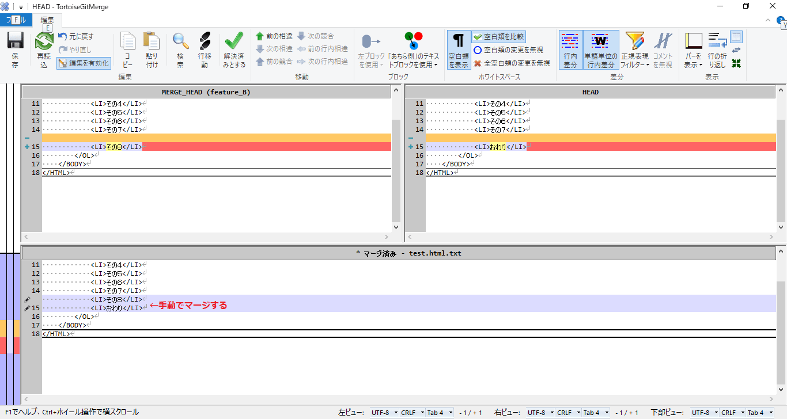The image size is (787, 419).
Task: Select the 保存 (Save) tool
Action: pyautogui.click(x=14, y=49)
